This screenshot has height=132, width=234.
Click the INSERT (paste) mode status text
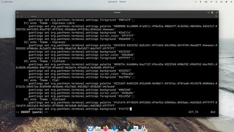pyautogui.click(x=32, y=112)
